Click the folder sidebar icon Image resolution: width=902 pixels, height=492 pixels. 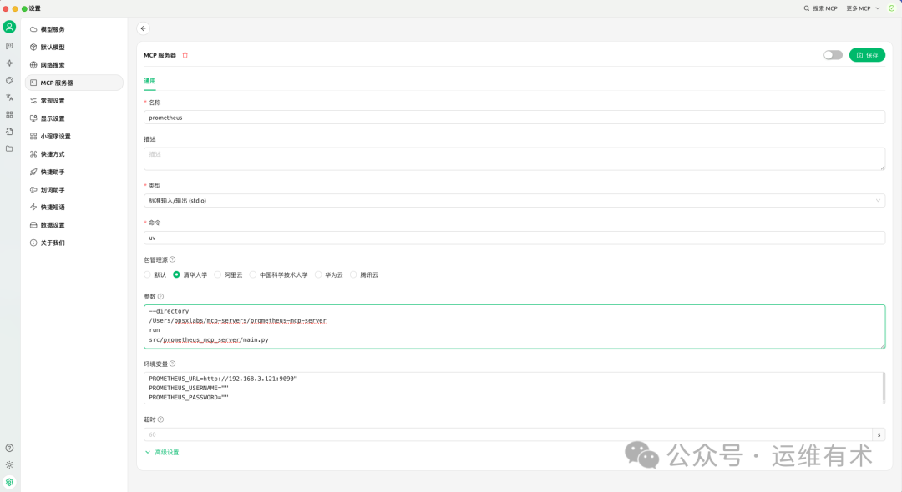coord(8,148)
